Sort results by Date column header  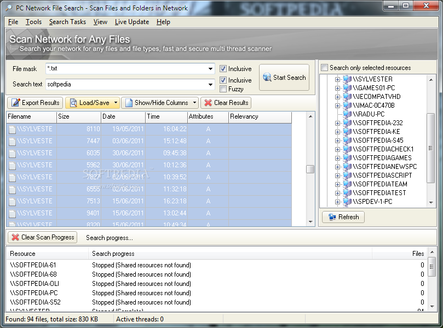tap(123, 117)
